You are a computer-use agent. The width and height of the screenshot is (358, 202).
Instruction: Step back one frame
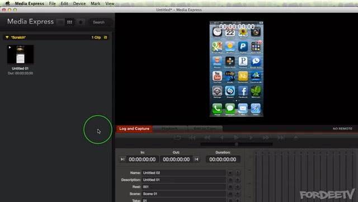tap(222, 138)
